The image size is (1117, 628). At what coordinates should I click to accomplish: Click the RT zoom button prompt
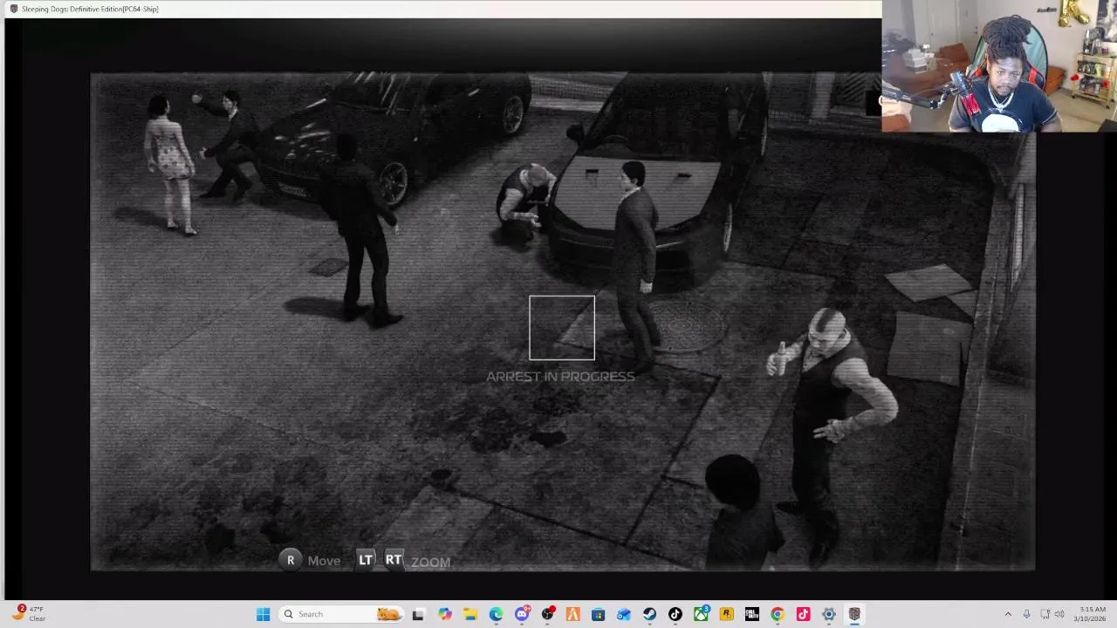394,560
